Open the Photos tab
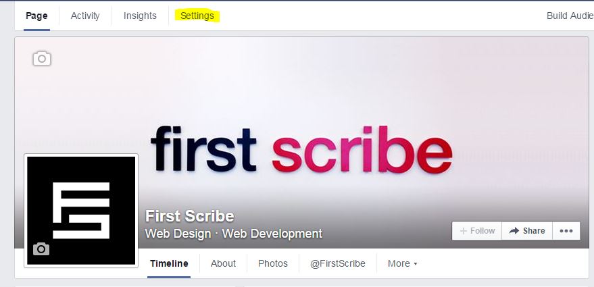This screenshot has width=594, height=287. (273, 263)
